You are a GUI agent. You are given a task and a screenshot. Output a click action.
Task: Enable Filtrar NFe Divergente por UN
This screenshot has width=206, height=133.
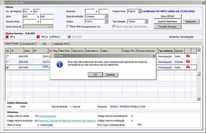(68, 26)
